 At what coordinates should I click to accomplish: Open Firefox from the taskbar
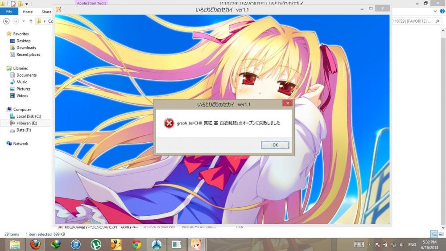click(36, 244)
